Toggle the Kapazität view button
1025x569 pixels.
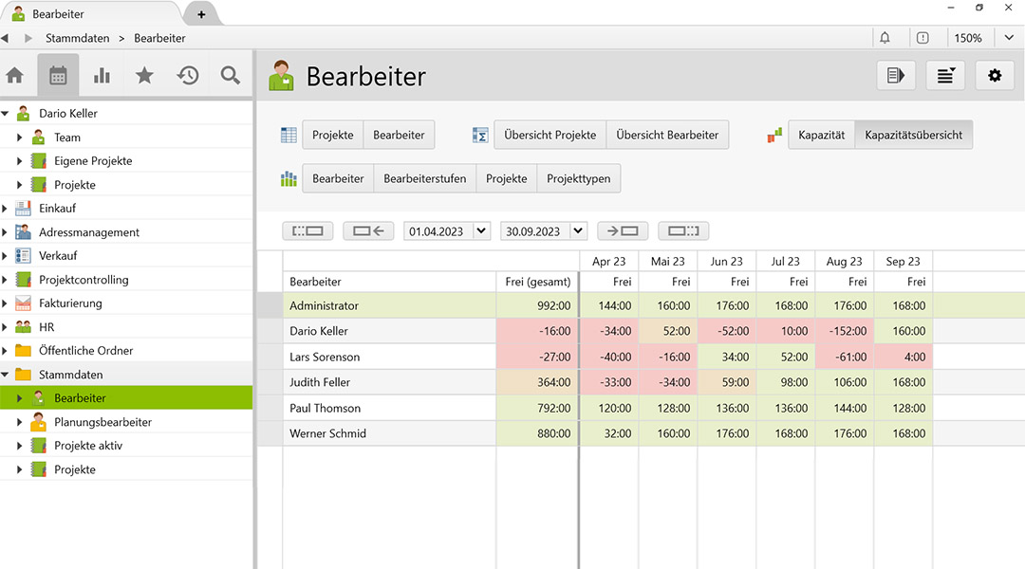[x=821, y=135]
